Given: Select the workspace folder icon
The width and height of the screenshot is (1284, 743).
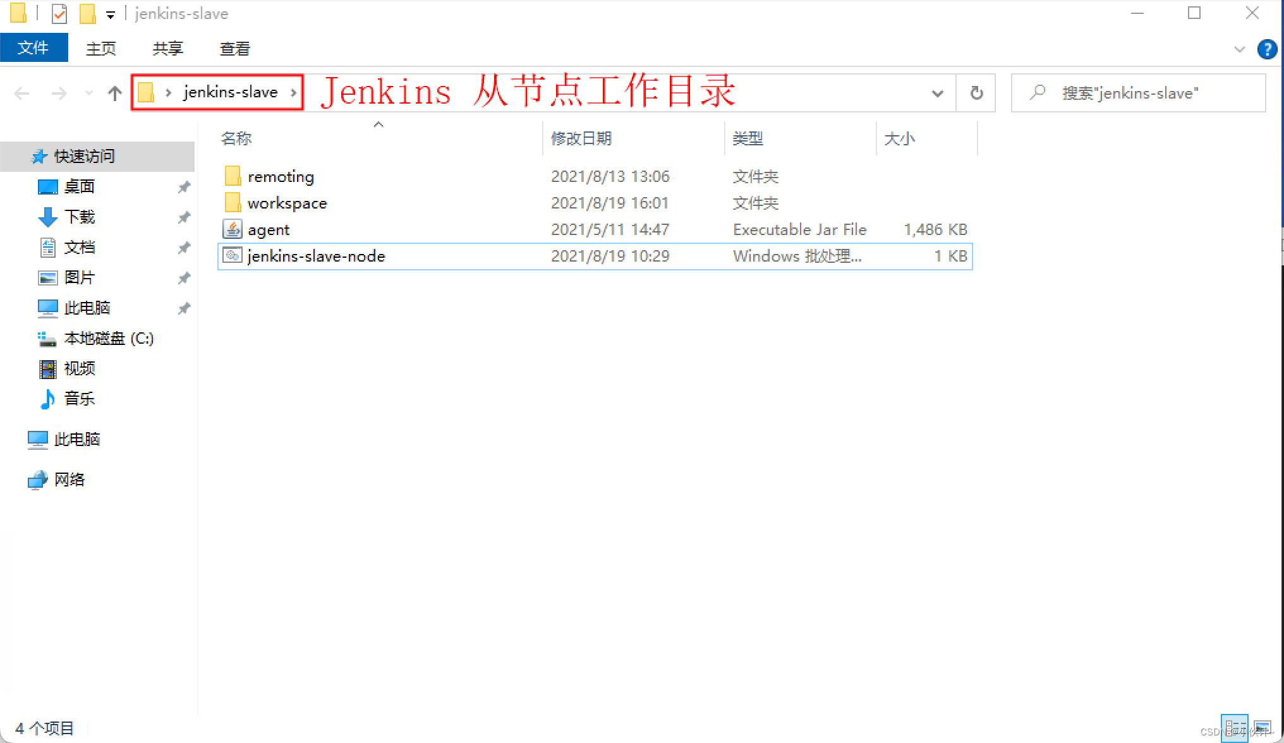Looking at the screenshot, I should 233,203.
